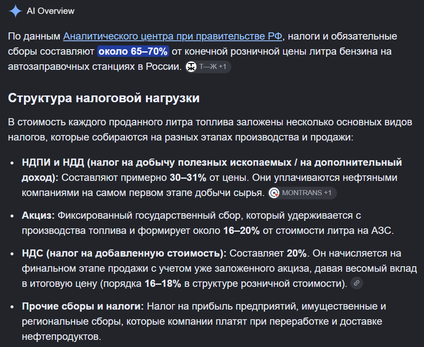Image resolution: width=424 pixels, height=347 pixels.
Task: Click the Прочие сборы и налоги title
Action: (x=83, y=306)
